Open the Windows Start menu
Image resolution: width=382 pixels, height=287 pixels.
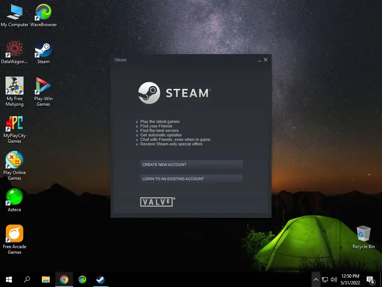point(9,280)
